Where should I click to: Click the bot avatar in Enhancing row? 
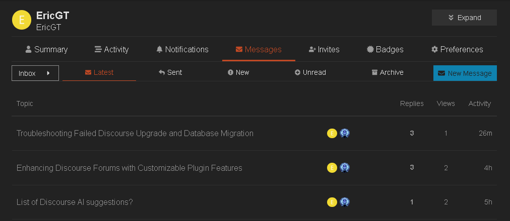click(345, 168)
